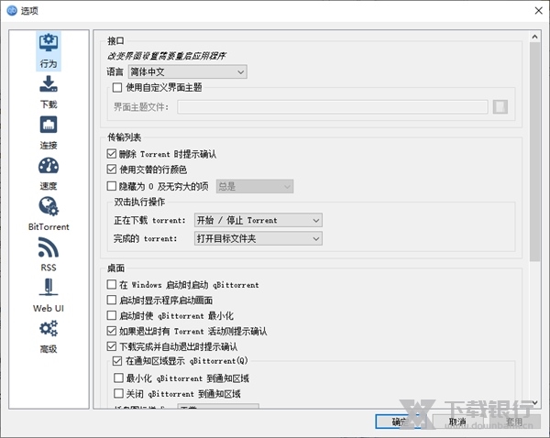Open the 下载 (Downloads) settings page icon

click(49, 84)
